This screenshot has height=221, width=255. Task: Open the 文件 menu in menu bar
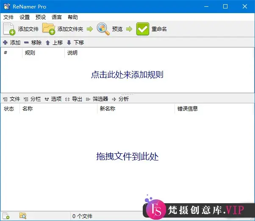8,17
